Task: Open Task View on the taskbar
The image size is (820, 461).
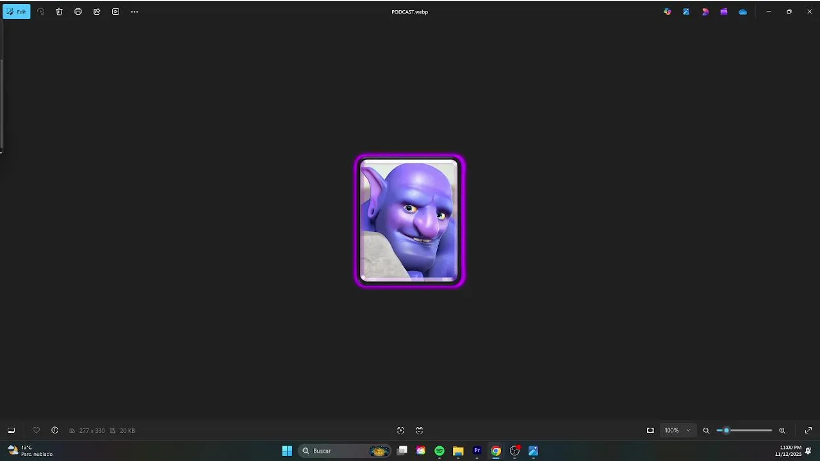Action: [402, 451]
